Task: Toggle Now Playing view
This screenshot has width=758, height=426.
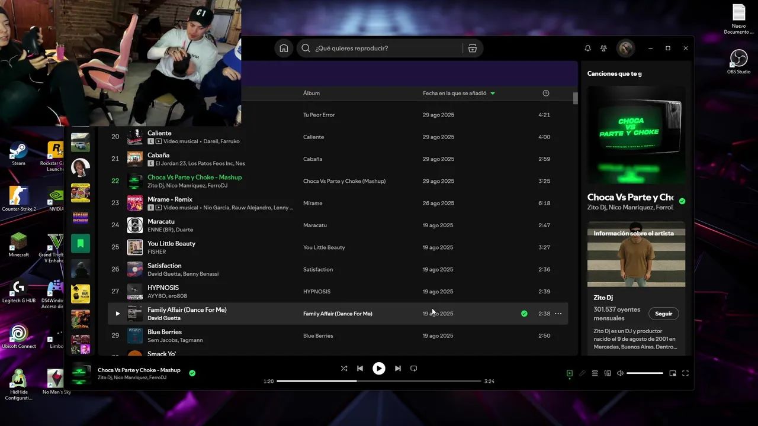Action: [x=569, y=373]
